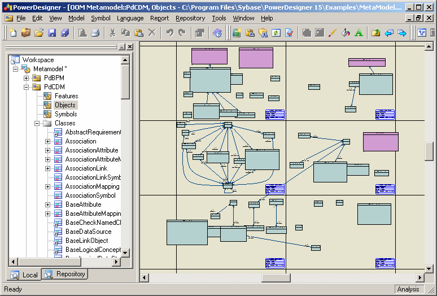The height and width of the screenshot is (296, 437).
Task: Open context Help with the book icon
Action: (217, 33)
